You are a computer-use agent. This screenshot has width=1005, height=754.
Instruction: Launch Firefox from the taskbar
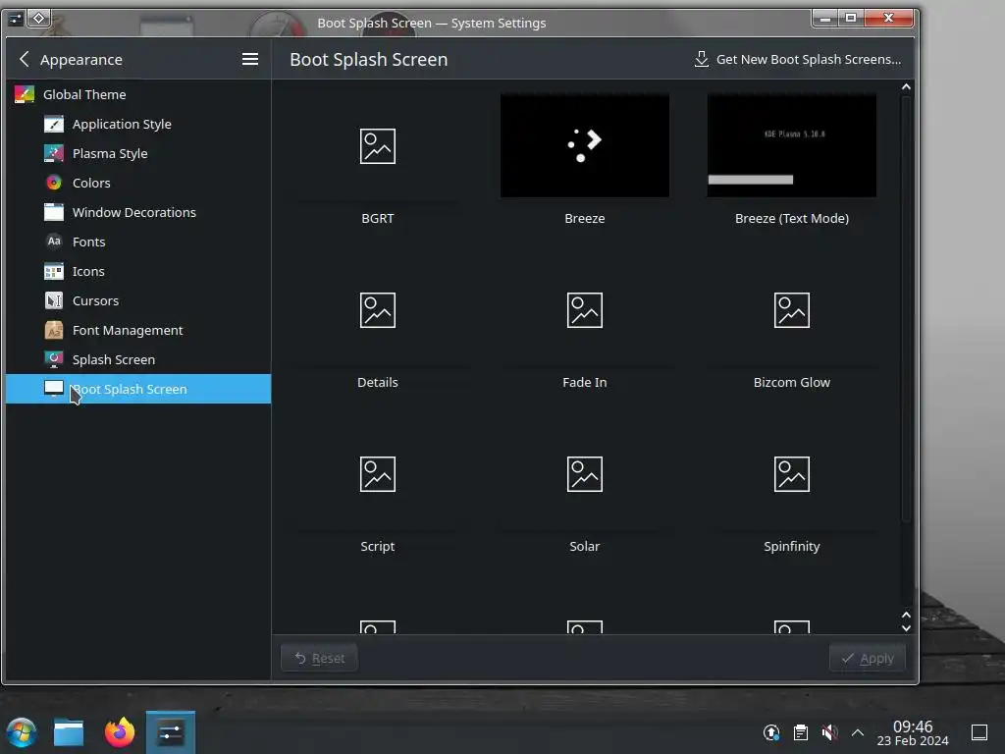click(120, 732)
